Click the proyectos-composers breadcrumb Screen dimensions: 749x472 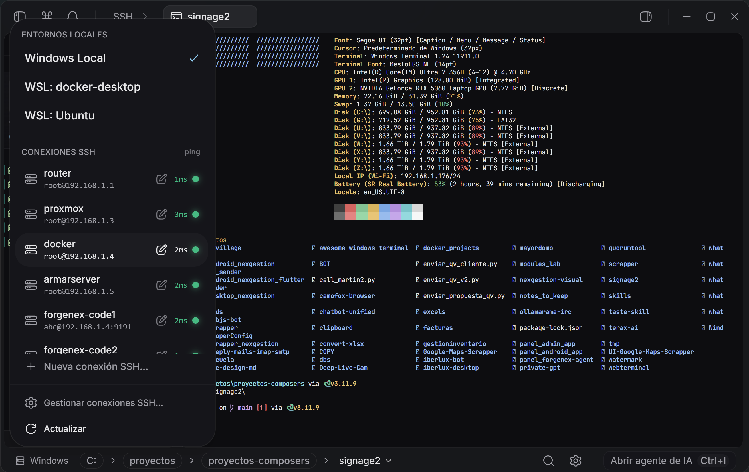[259, 461]
